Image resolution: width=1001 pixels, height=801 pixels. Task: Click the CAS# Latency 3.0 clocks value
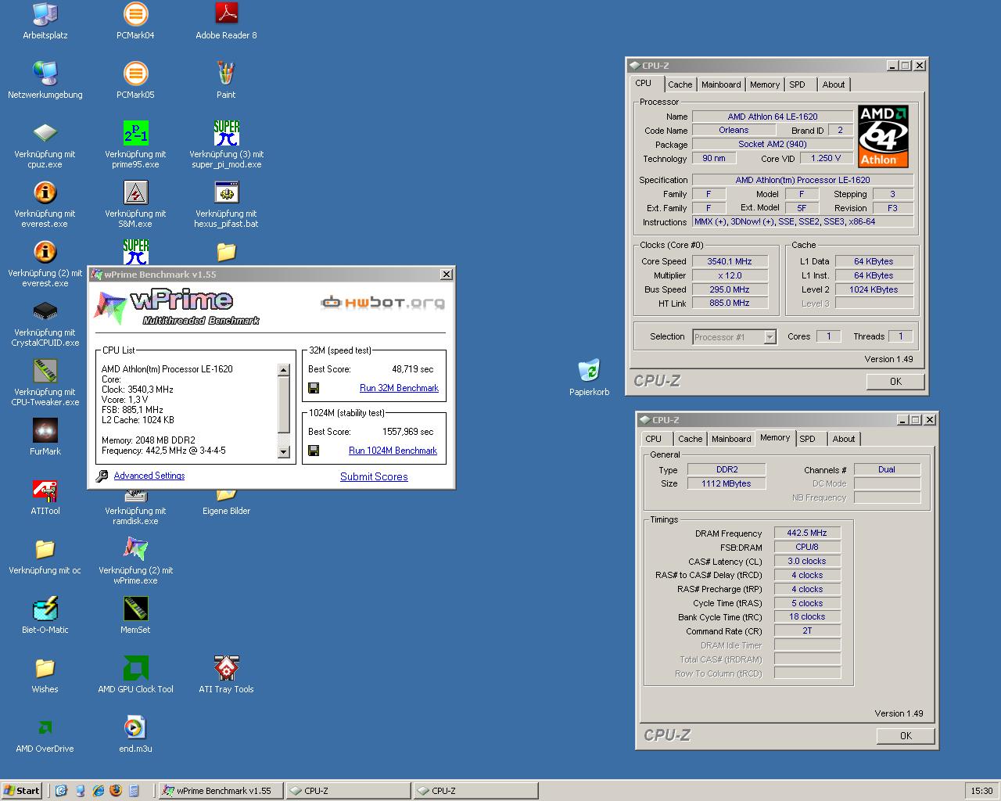(x=807, y=561)
